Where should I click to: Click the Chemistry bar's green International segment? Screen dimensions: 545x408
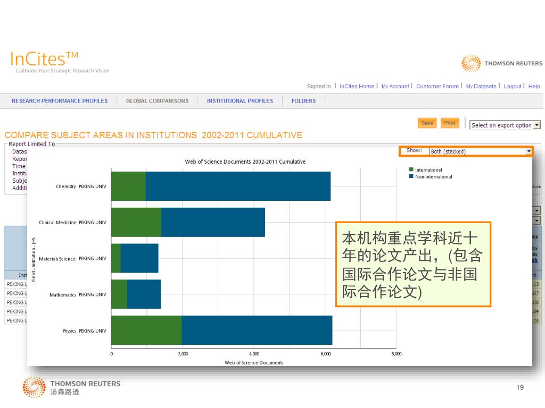129,186
